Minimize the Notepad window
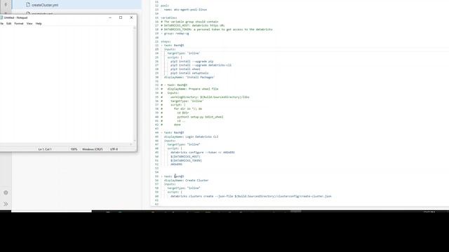The height and width of the screenshot is (252, 449). click(x=110, y=17)
